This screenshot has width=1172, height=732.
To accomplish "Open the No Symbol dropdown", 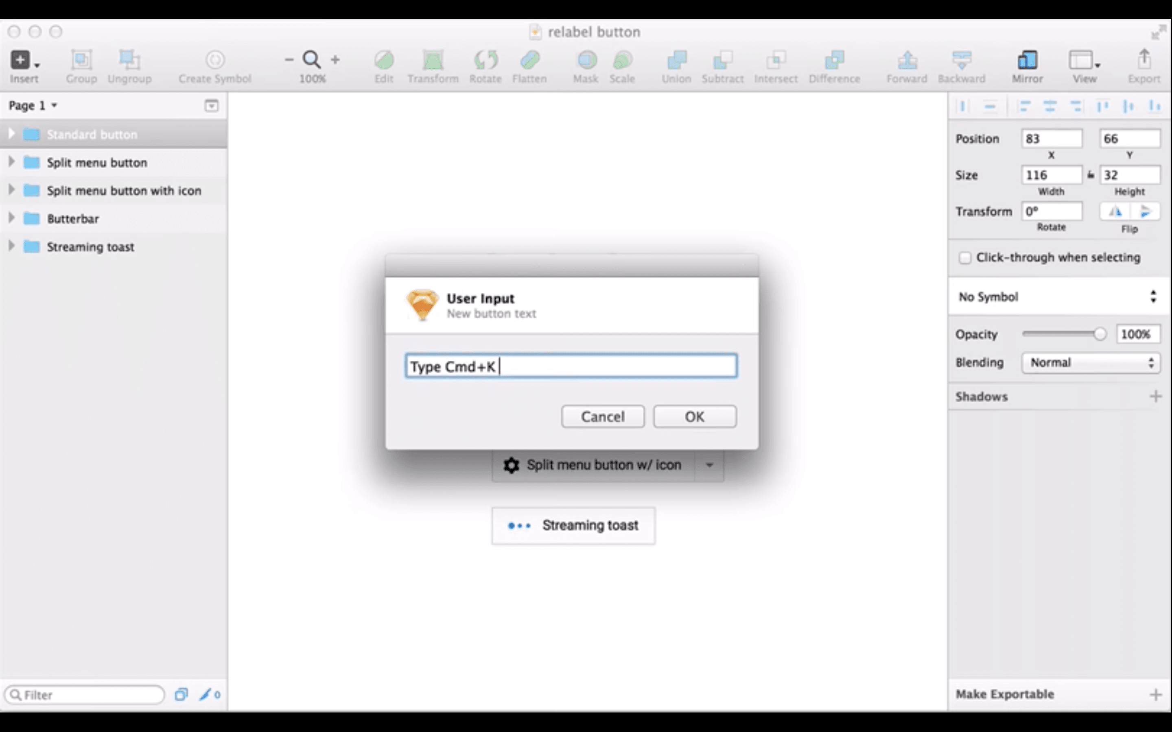I will 1059,296.
